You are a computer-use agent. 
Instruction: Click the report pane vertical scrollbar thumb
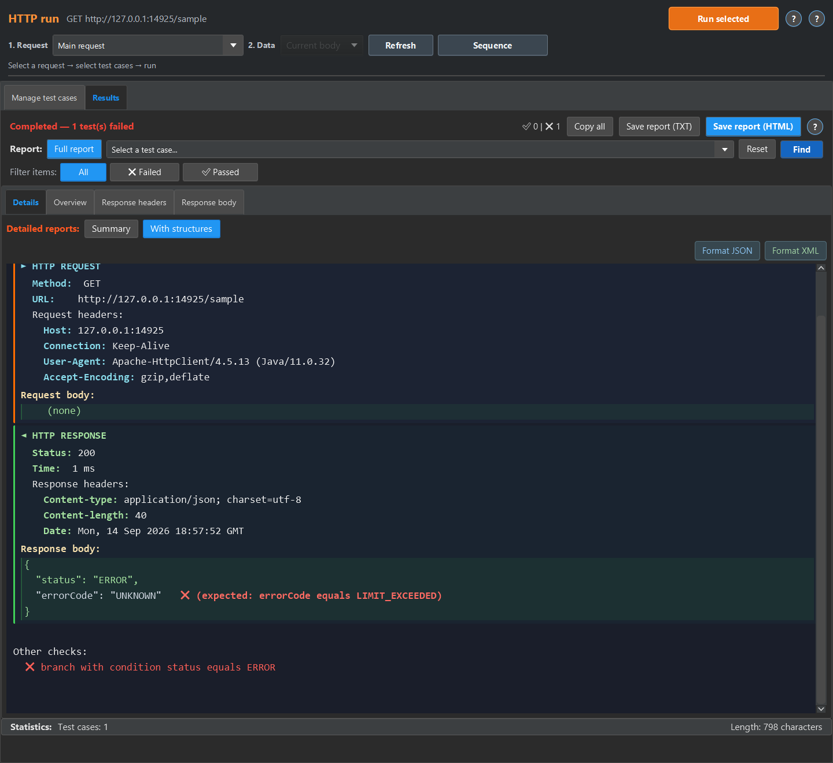821,509
